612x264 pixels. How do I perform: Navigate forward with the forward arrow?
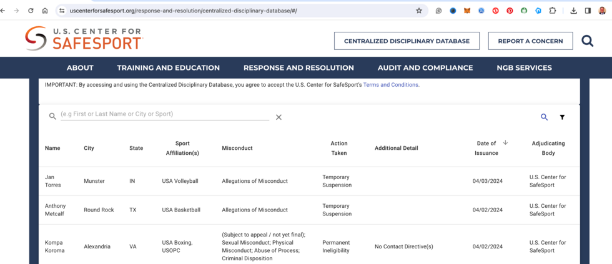16,11
